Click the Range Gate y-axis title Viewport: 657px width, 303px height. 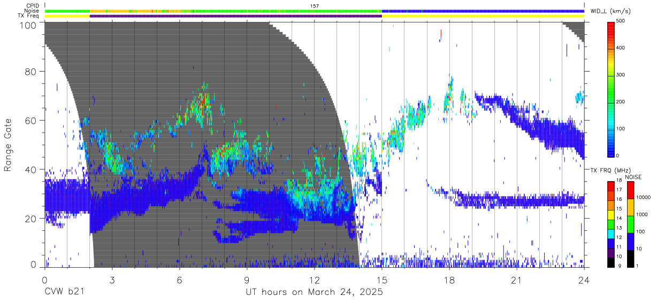[x=8, y=144]
